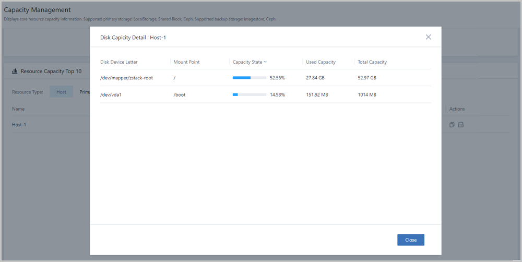Viewport: 522px width, 262px height.
Task: Click the Used Capacity column header
Action: pos(321,62)
